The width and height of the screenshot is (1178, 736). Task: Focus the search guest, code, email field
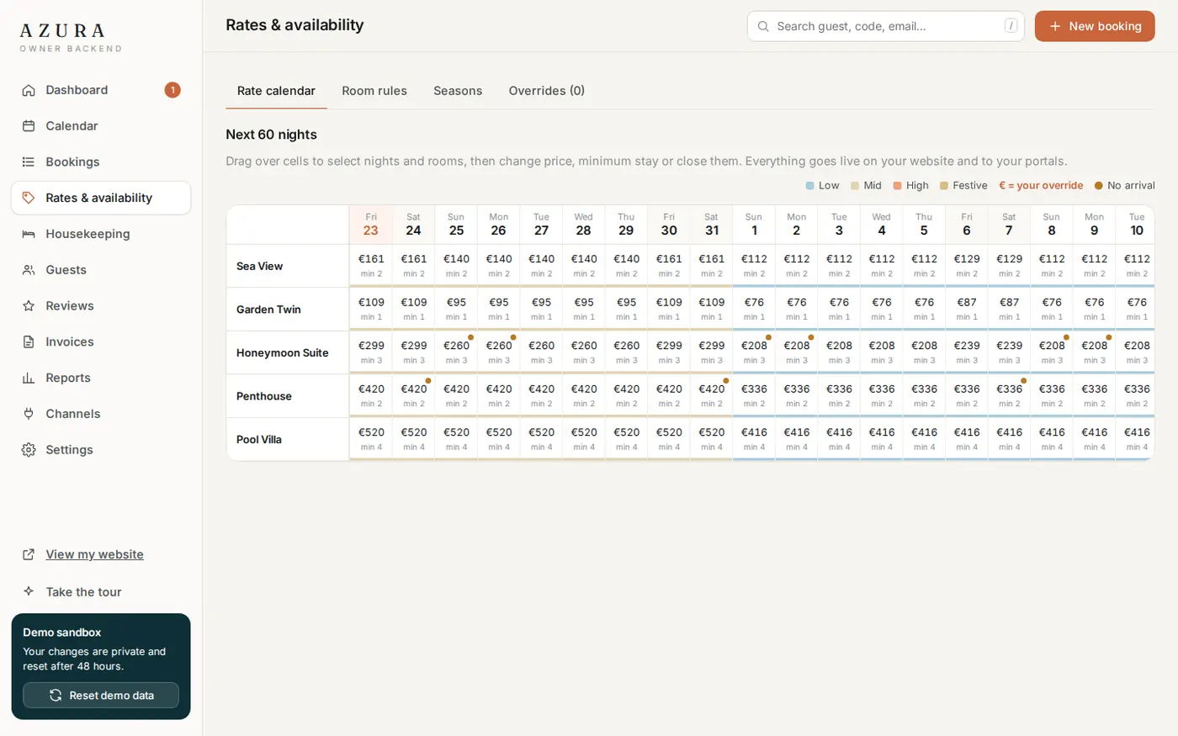(x=885, y=26)
